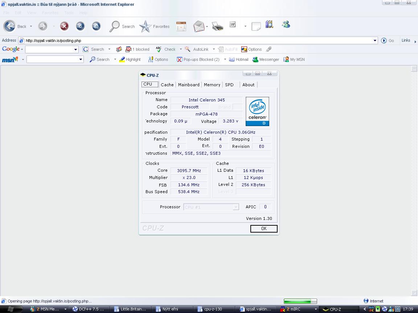The image size is (418, 313).
Task: Click the Print icon in toolbar
Action: [217, 26]
